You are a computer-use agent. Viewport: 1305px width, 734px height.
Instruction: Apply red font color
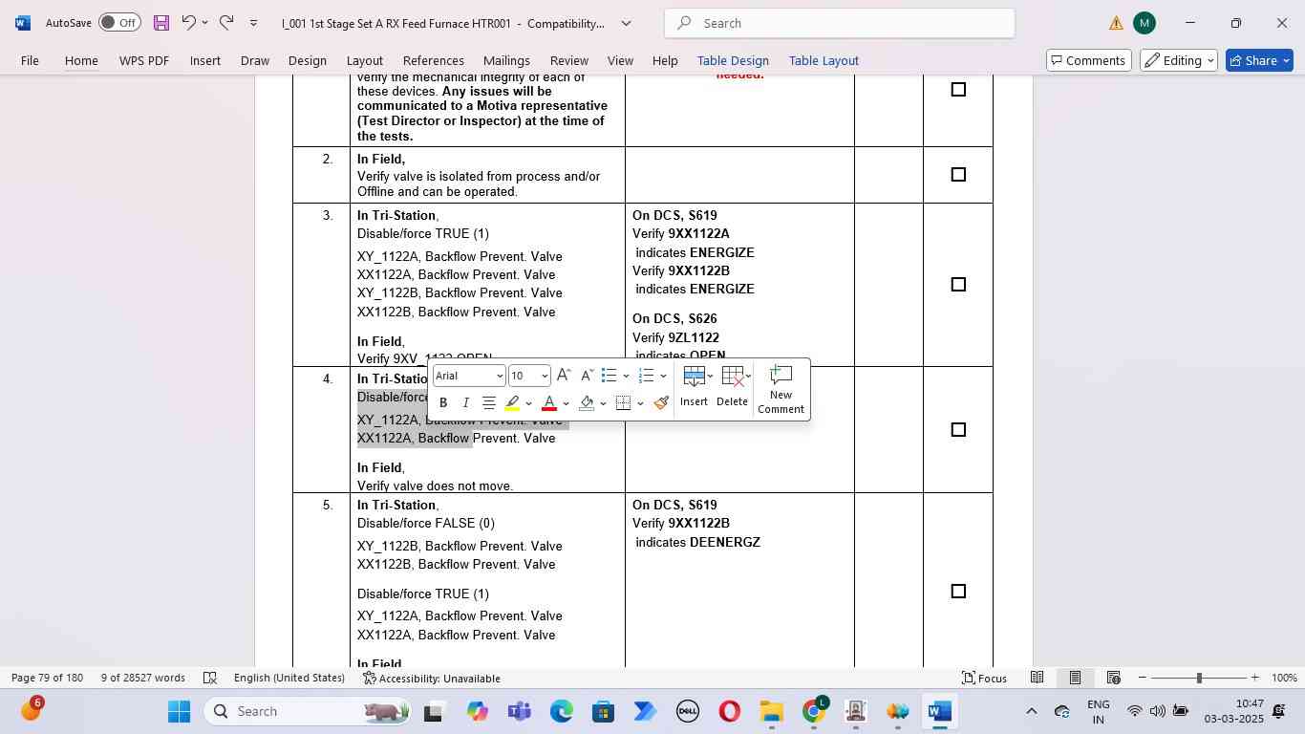coord(548,403)
